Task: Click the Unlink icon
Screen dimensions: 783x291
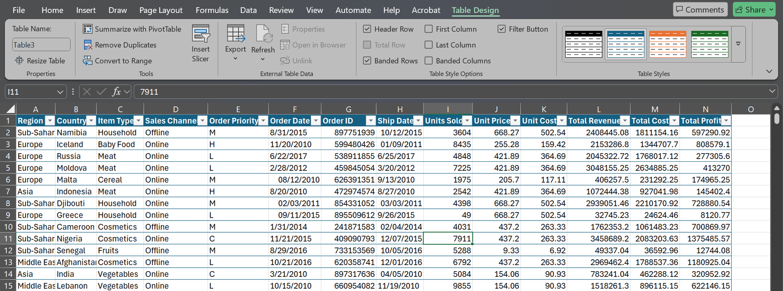Action: pyautogui.click(x=285, y=61)
